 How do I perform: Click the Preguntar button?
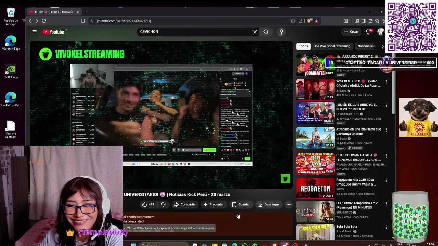point(214,204)
